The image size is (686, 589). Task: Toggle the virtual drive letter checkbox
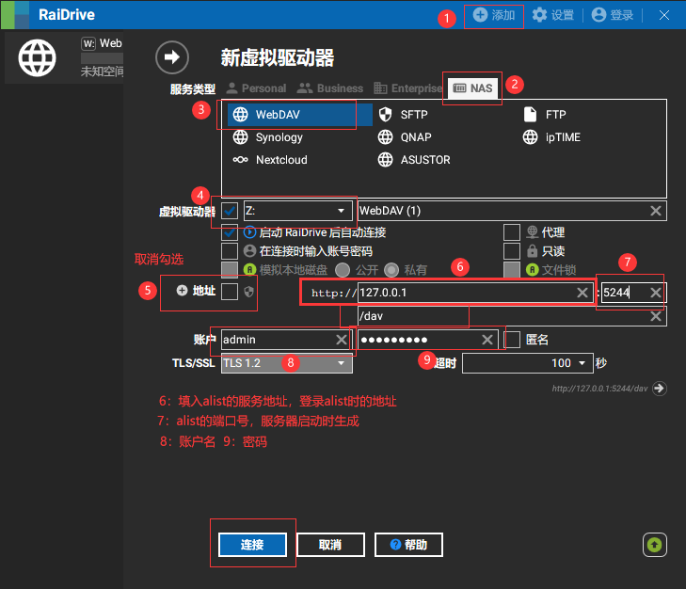click(230, 211)
